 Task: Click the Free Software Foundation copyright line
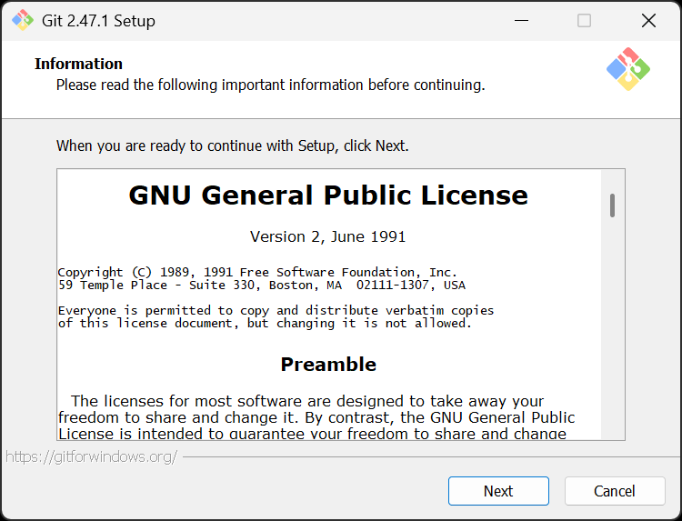pos(257,272)
